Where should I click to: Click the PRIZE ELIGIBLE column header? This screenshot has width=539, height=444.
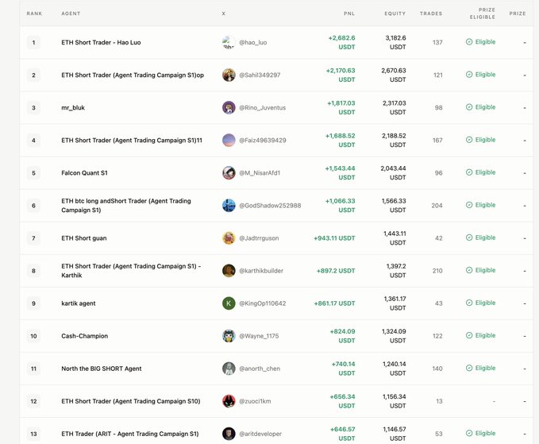[x=483, y=14]
